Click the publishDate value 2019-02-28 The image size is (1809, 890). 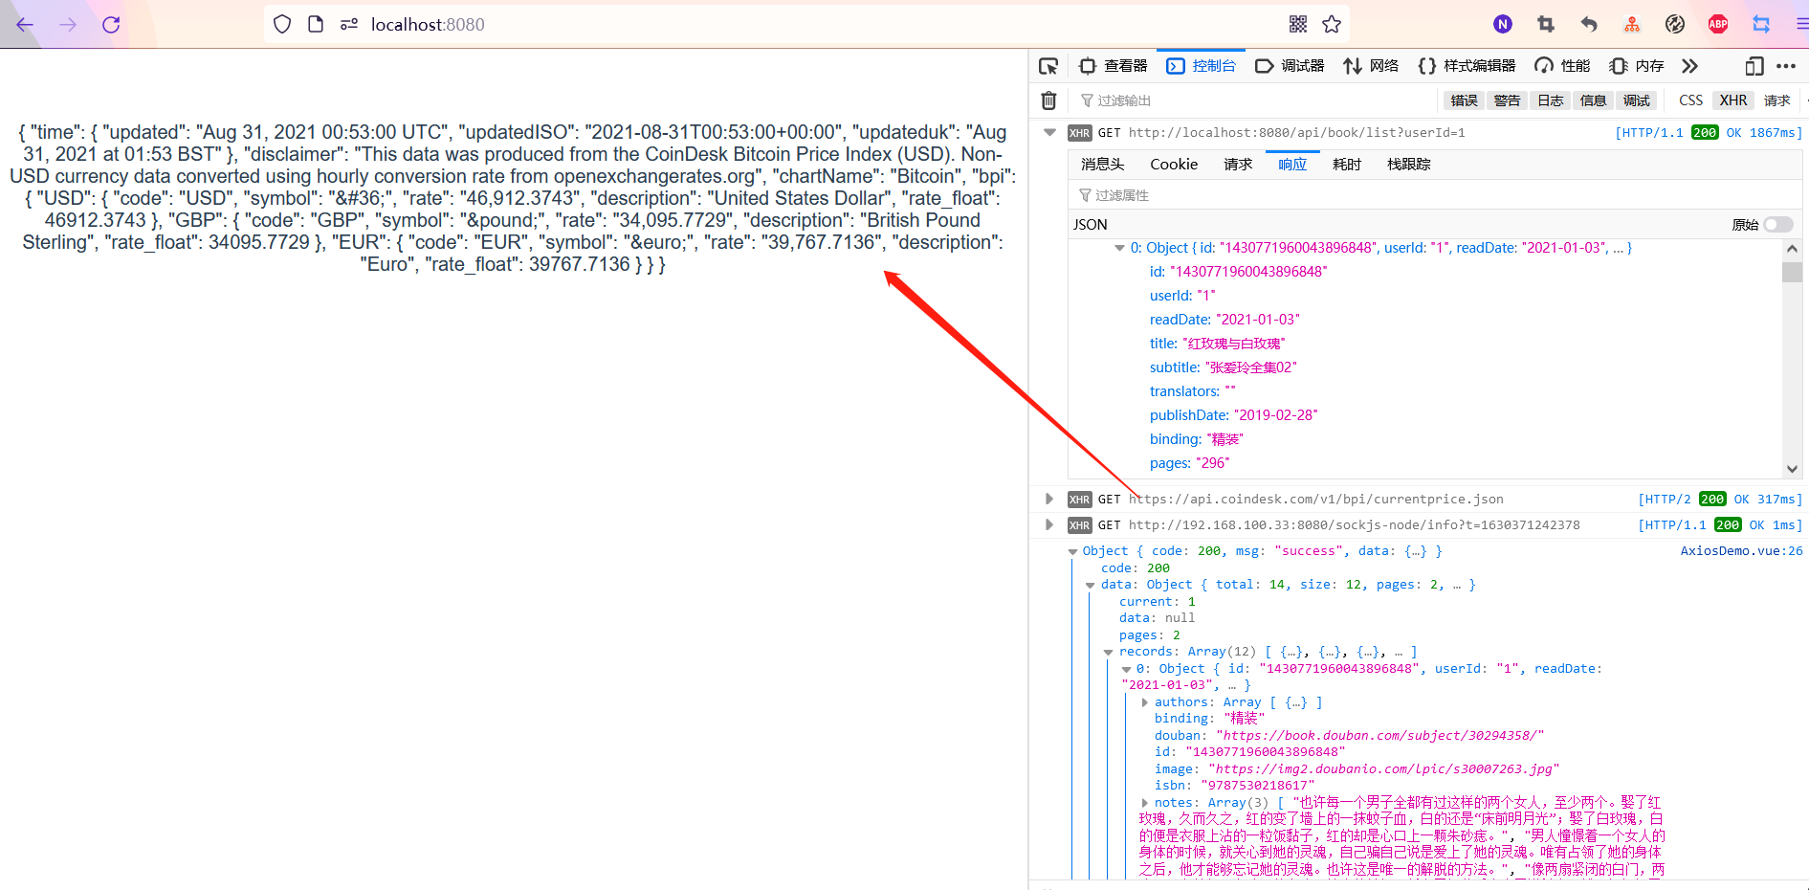point(1275,415)
